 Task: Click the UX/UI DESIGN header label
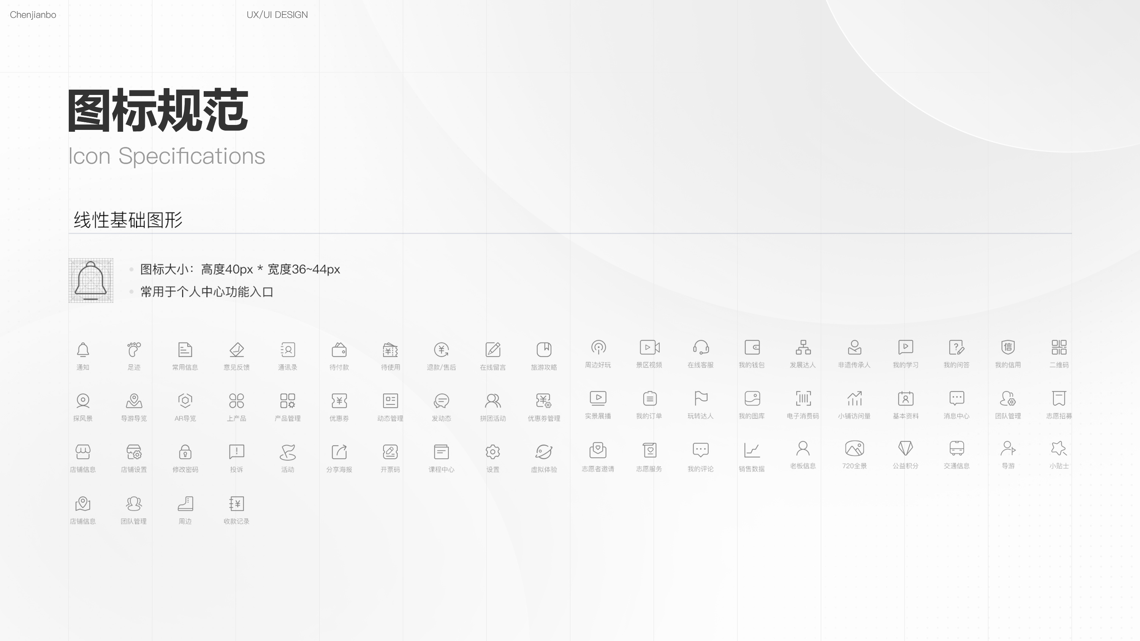[x=277, y=14]
